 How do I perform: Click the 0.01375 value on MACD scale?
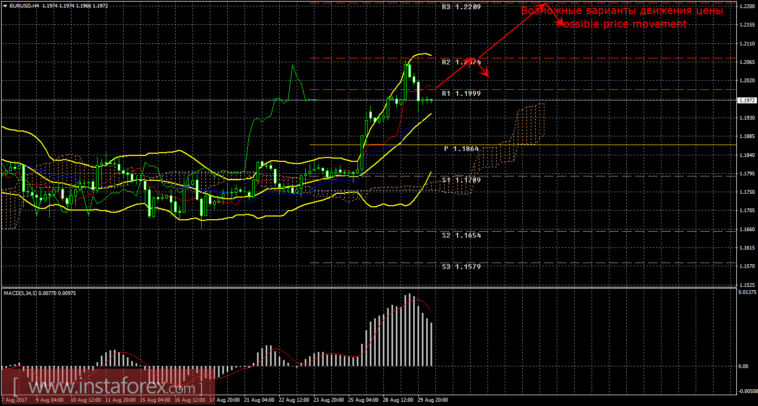[746, 292]
